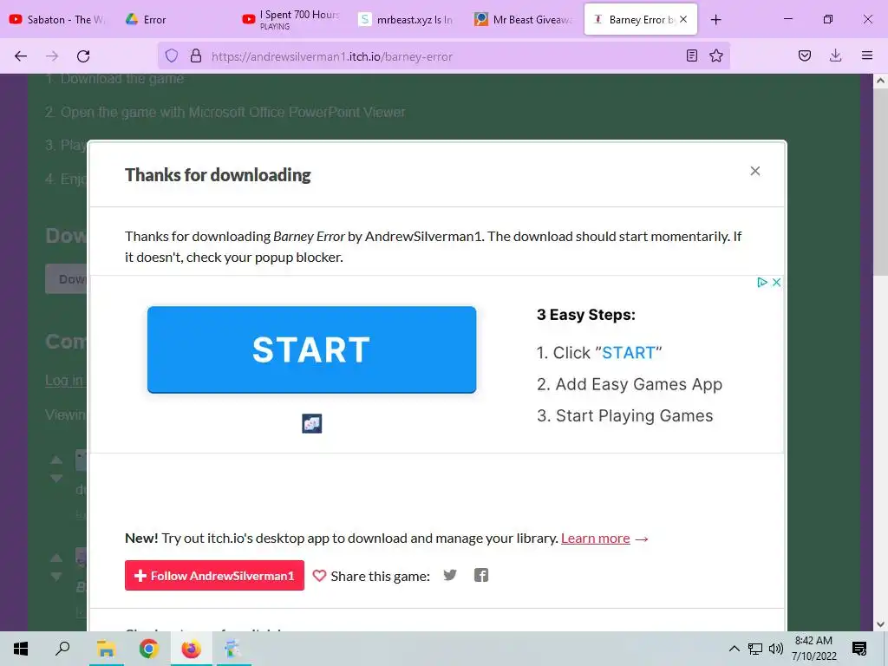Click scrollbar down arrow
The image size is (888, 666).
pyautogui.click(x=880, y=624)
